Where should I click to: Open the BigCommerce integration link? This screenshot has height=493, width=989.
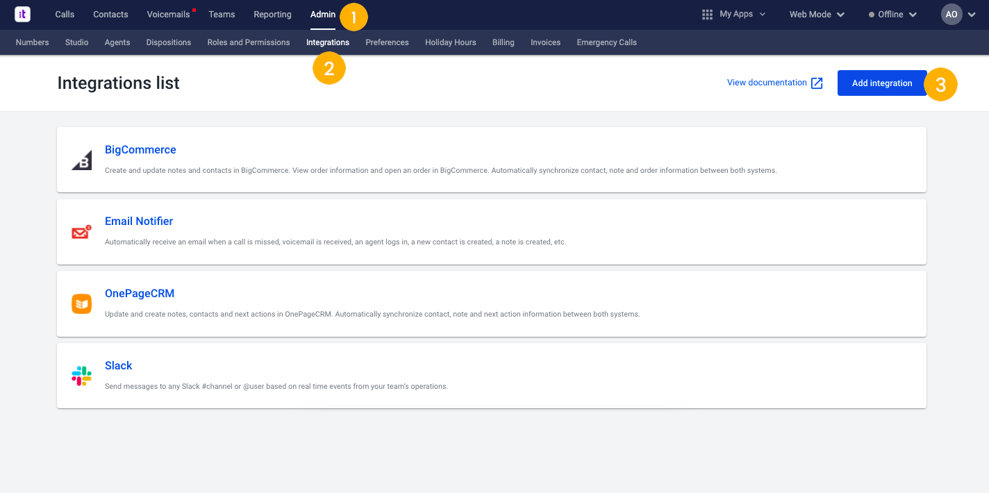tap(140, 150)
